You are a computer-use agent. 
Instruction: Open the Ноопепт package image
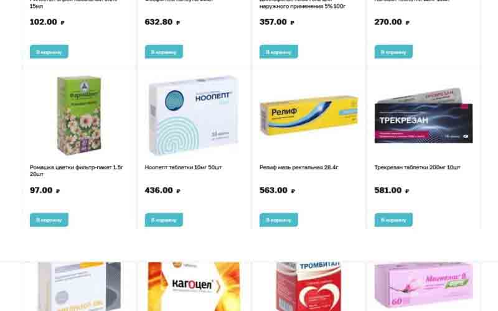[x=194, y=115]
